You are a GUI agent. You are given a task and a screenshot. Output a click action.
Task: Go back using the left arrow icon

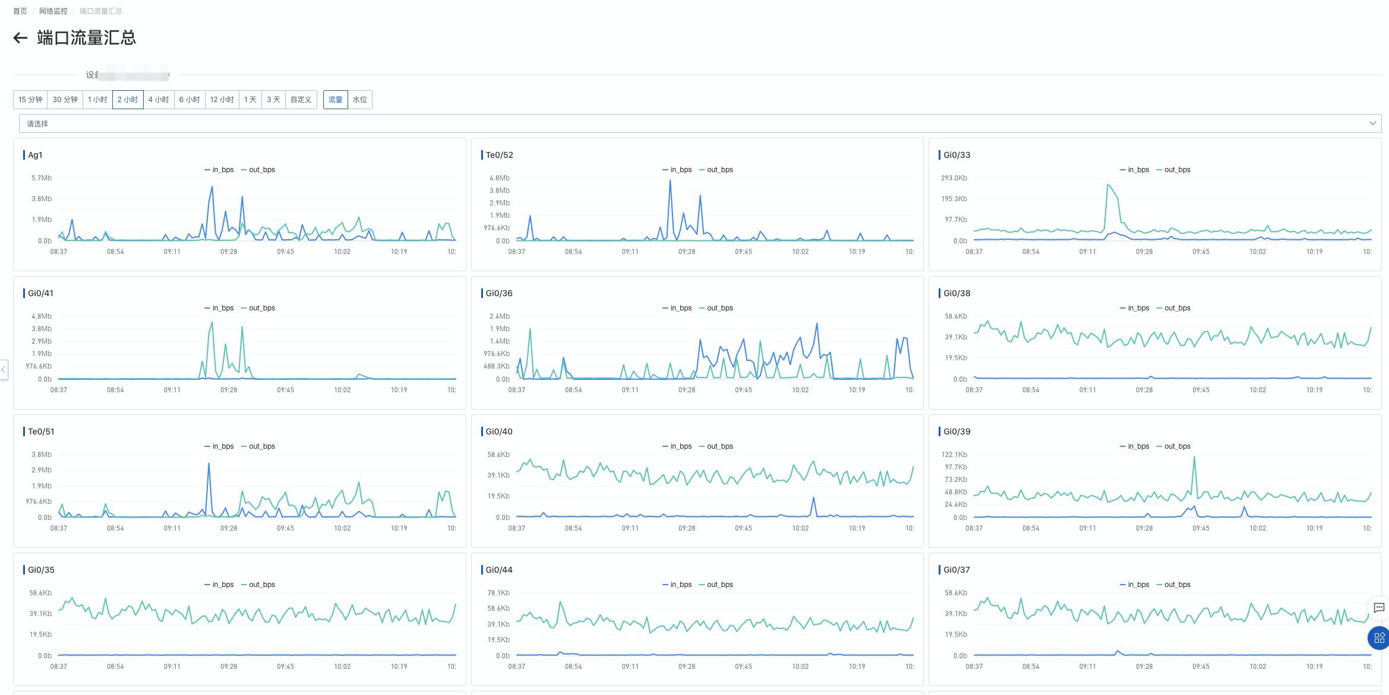(20, 38)
